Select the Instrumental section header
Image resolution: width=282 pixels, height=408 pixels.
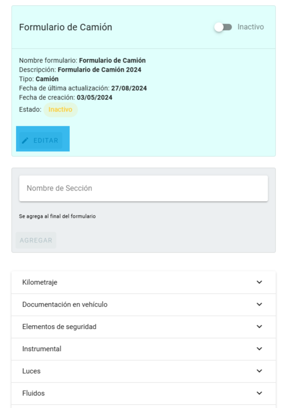[139, 349]
